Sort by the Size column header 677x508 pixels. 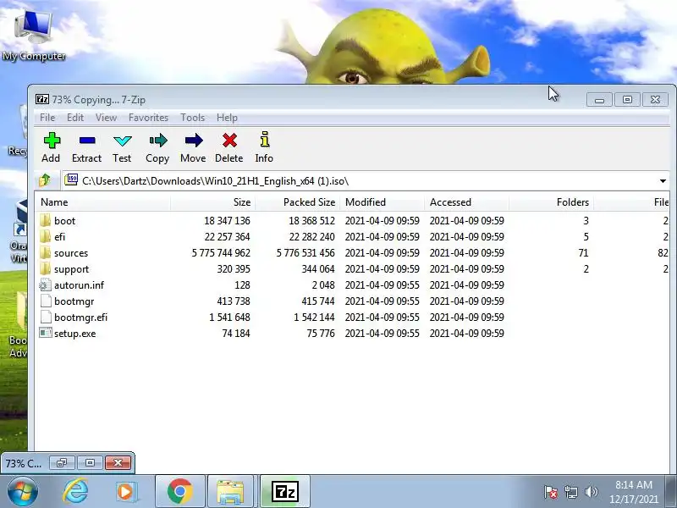click(213, 202)
